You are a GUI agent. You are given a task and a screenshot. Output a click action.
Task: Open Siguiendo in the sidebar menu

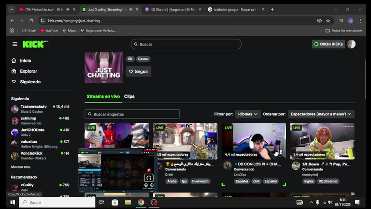(30, 82)
